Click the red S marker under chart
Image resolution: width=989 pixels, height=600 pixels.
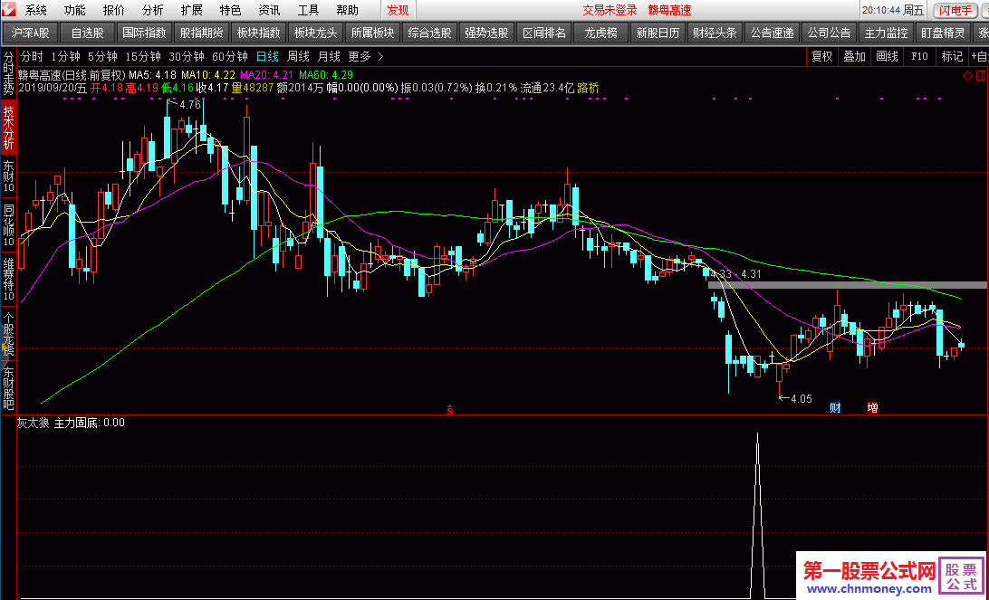click(450, 410)
